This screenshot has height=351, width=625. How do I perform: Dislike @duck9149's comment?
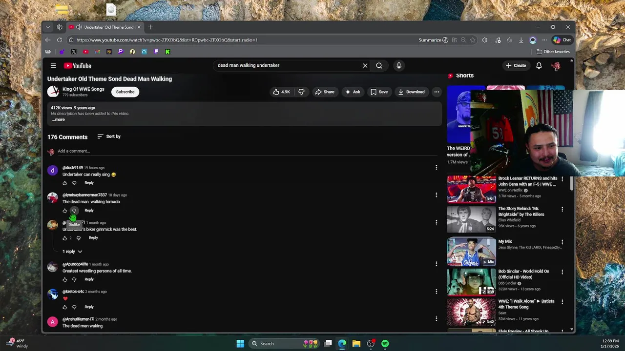coord(74,183)
